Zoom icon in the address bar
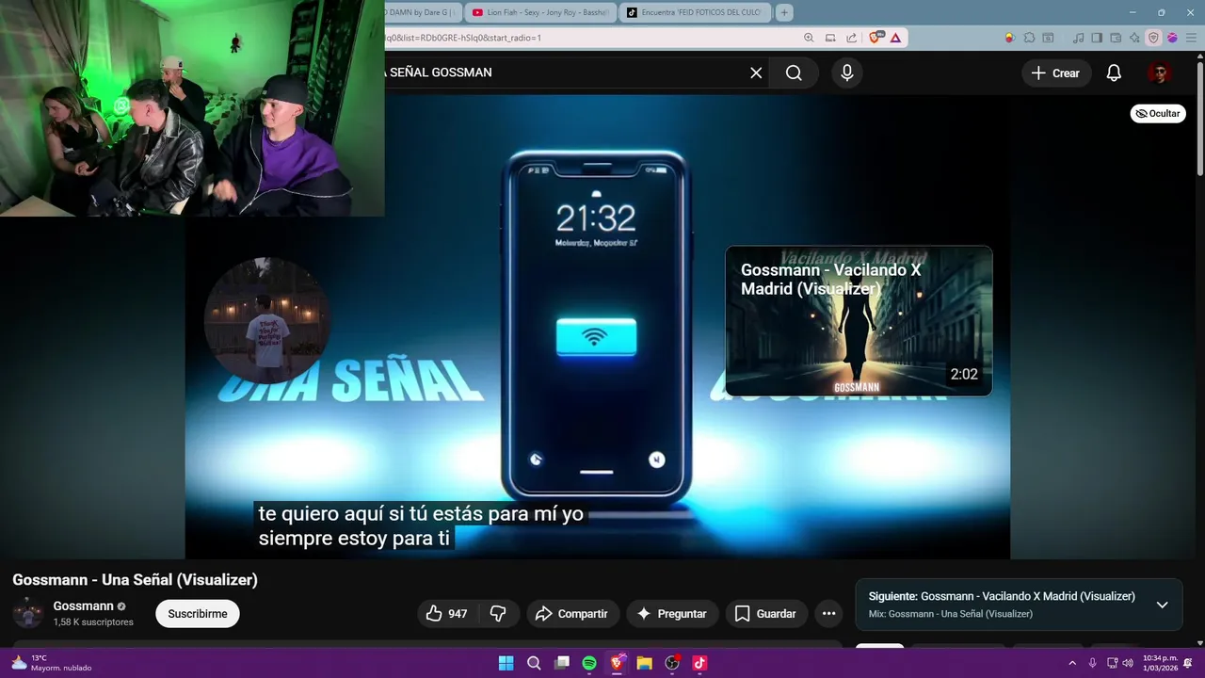The width and height of the screenshot is (1205, 678). click(809, 38)
